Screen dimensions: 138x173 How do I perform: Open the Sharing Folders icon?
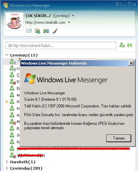coord(37,31)
